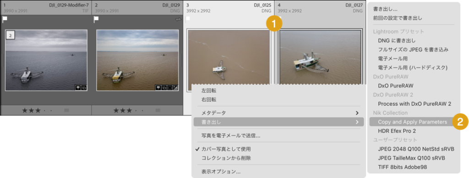Select the DJI_0129 DNG boat thumbnail
This screenshot has height=178, width=469.
click(x=137, y=60)
